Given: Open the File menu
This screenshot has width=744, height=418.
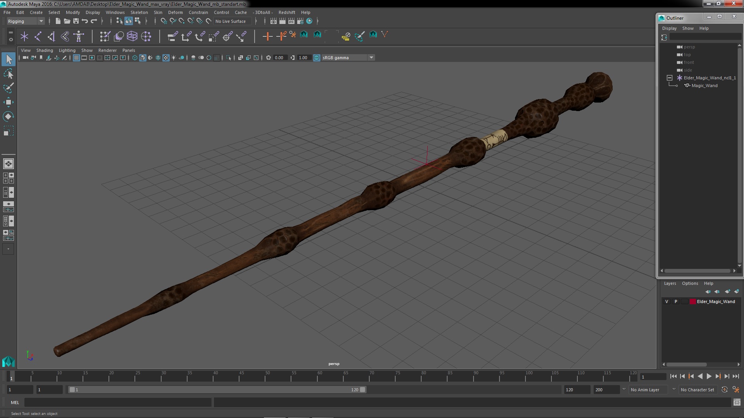Looking at the screenshot, I should coord(7,12).
